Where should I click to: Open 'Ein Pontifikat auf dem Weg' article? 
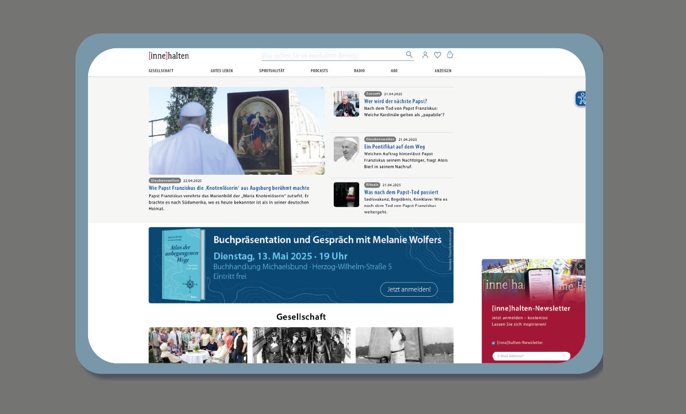point(394,147)
